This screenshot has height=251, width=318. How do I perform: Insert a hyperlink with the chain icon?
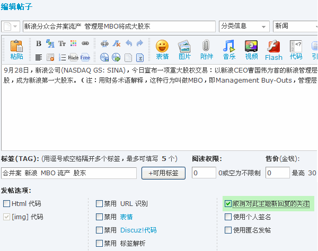[85, 43]
